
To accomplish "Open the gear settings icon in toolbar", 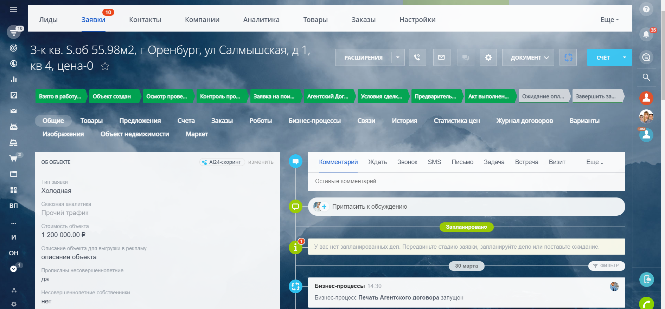I will click(488, 58).
